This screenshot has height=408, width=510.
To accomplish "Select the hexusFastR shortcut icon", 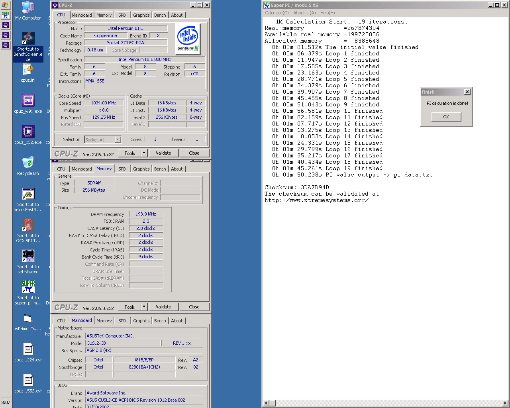I will tap(28, 200).
